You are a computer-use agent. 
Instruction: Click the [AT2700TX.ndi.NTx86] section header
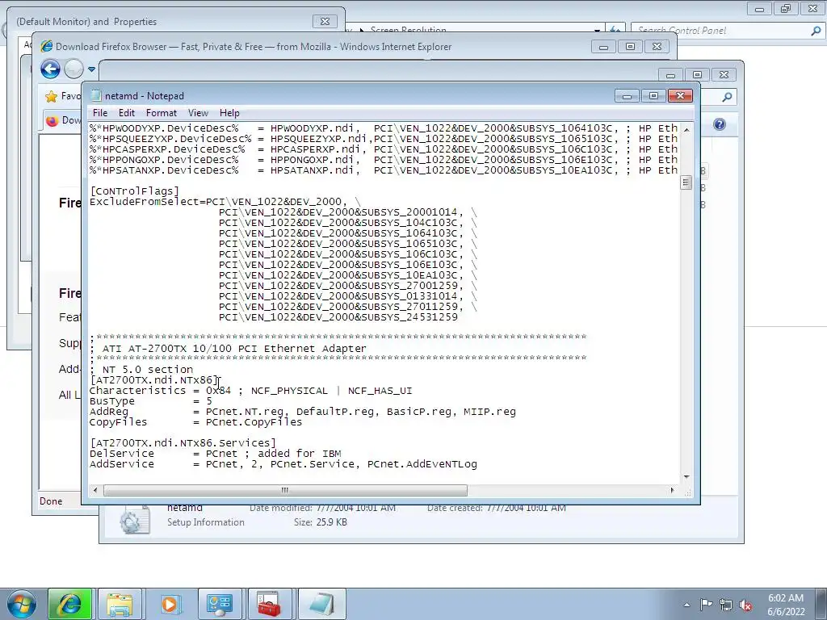point(154,379)
